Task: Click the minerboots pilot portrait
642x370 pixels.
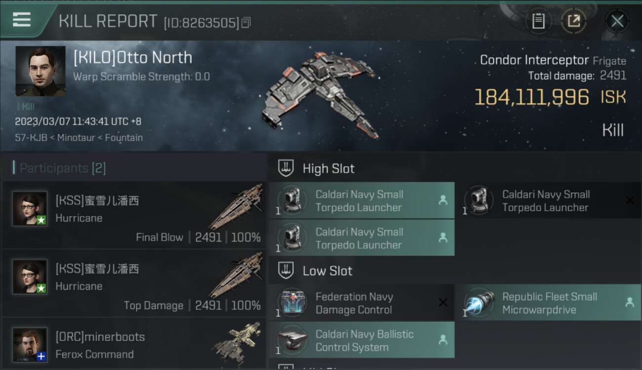Action: pyautogui.click(x=30, y=344)
